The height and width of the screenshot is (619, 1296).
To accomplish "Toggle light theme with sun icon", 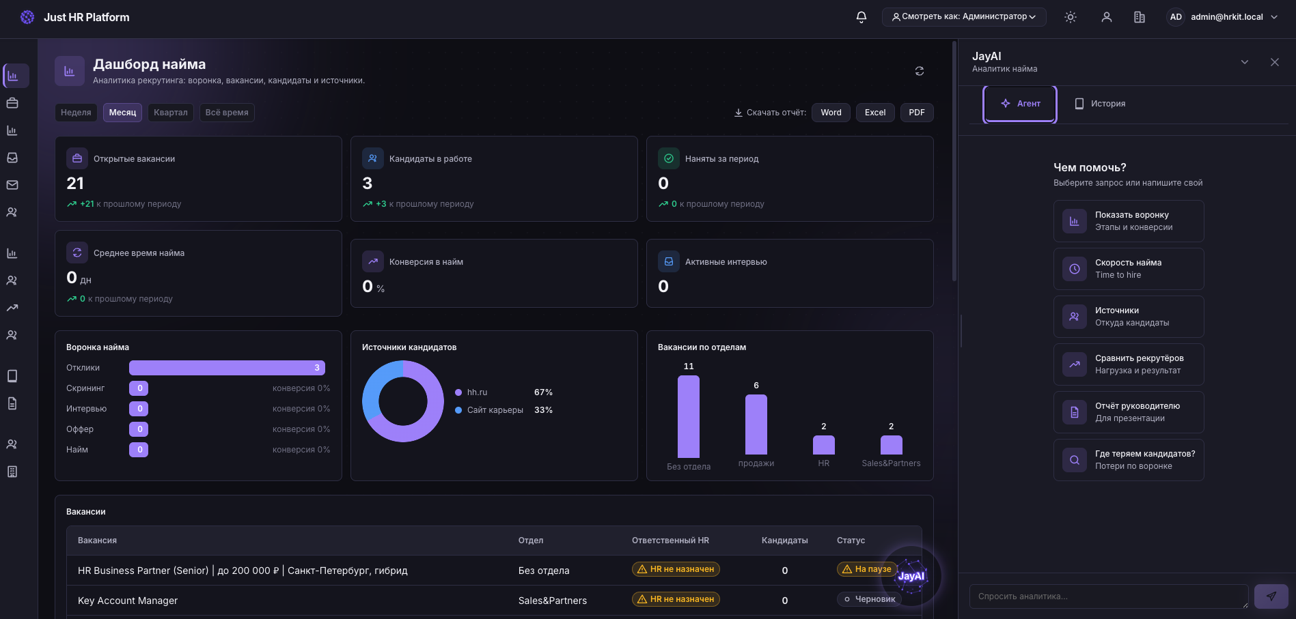I will point(1071,17).
